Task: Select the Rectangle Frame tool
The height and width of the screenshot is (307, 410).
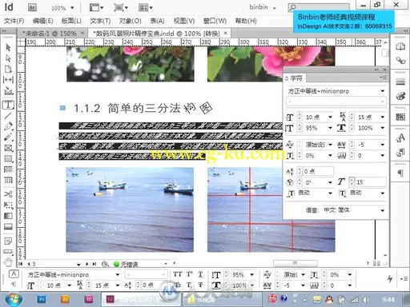Action: coord(8,148)
